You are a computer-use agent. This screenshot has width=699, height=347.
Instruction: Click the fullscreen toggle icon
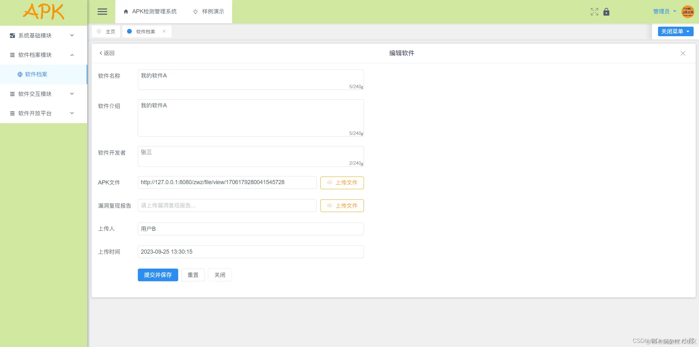coord(594,12)
